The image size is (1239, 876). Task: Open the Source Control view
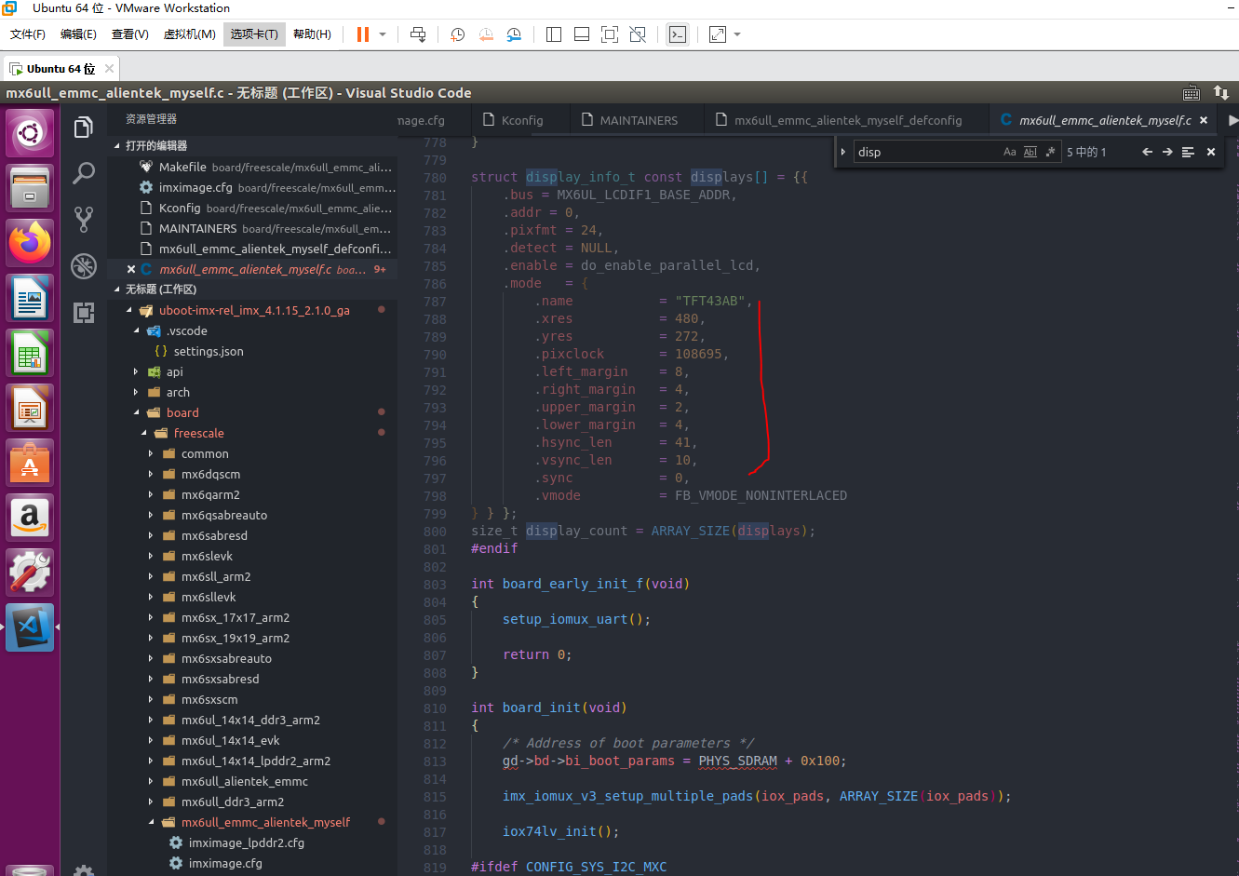point(84,219)
